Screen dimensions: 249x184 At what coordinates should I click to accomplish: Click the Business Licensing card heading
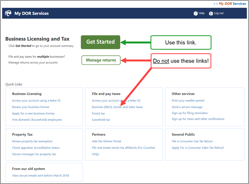click(x=27, y=94)
